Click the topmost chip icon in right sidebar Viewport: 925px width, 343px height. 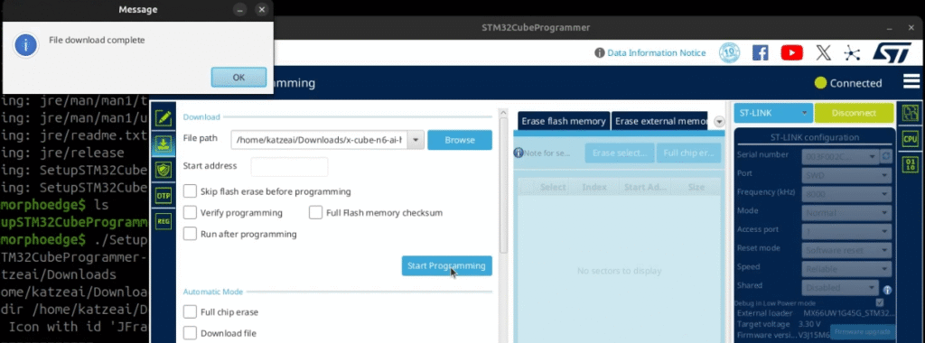coord(911,113)
